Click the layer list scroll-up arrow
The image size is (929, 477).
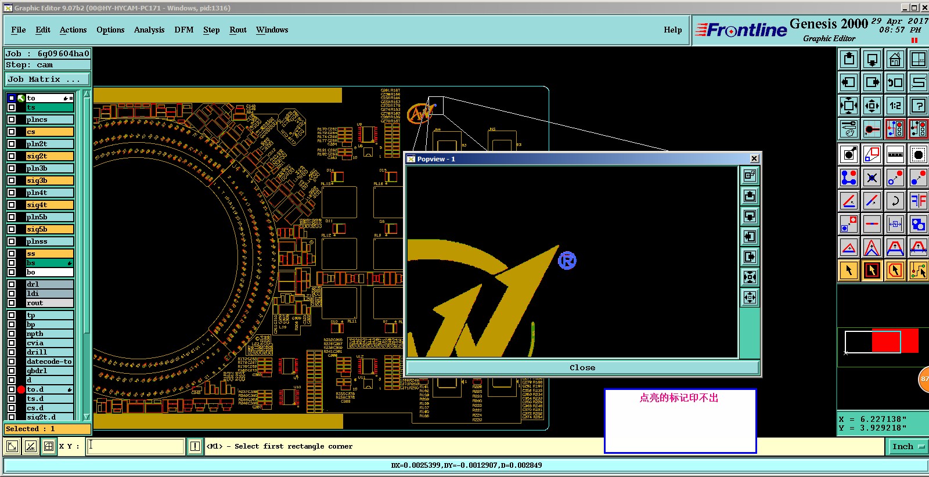coord(87,93)
